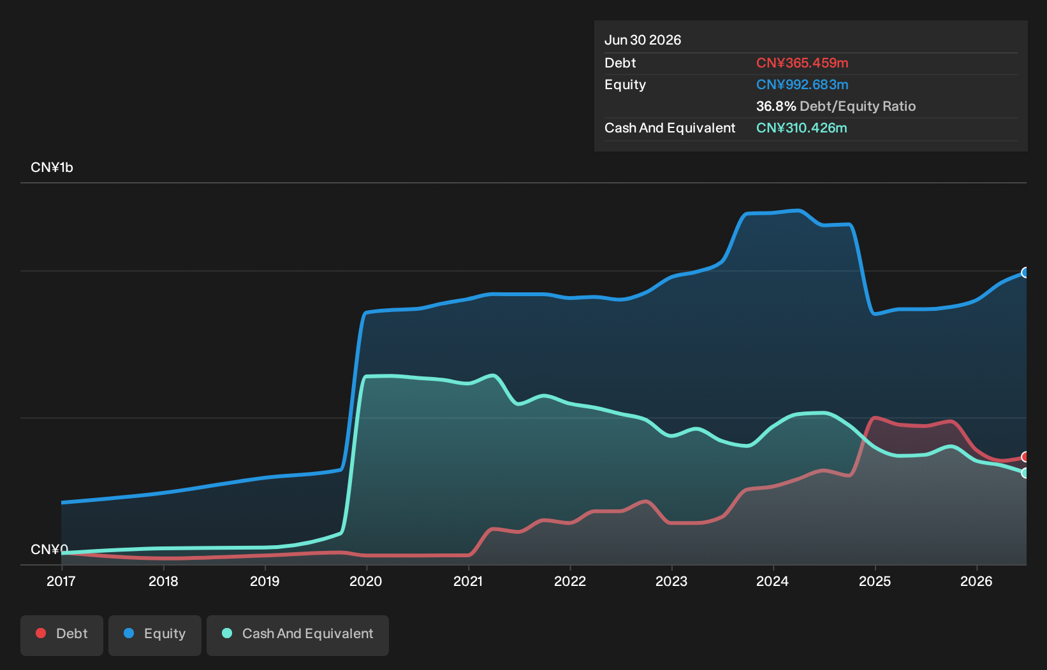Click the 2025 x-axis label
Viewport: 1047px width, 670px height.
pos(875,581)
